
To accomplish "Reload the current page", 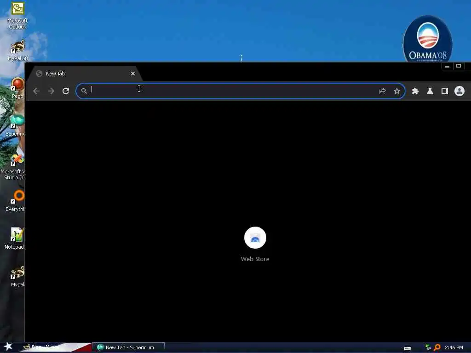I will 66,91.
